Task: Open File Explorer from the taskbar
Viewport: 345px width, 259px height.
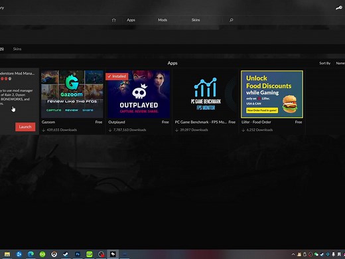Action: pyautogui.click(x=7, y=254)
